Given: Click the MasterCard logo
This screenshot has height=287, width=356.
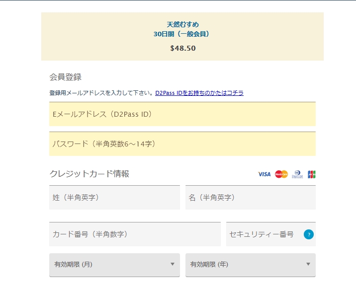Looking at the screenshot, I should 281,174.
